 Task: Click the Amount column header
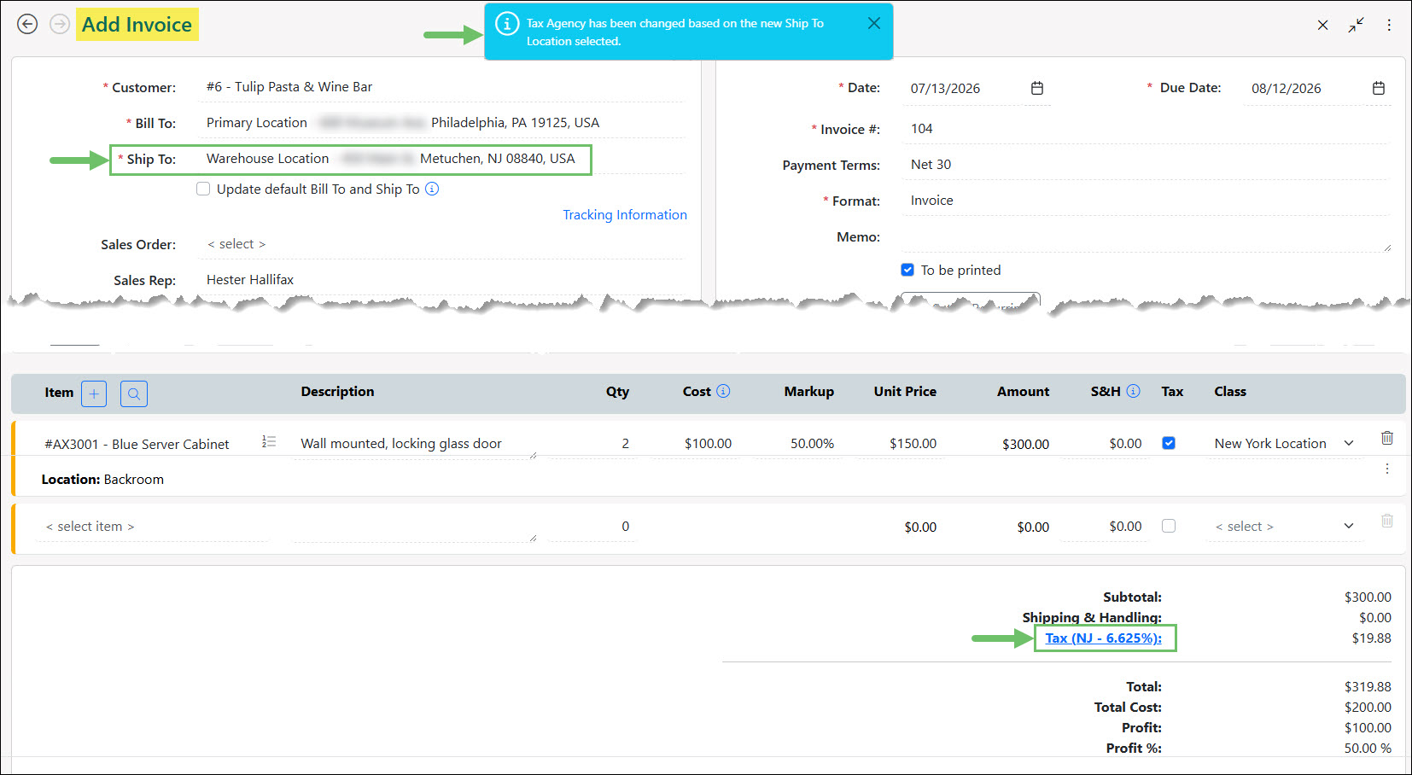(x=1023, y=392)
